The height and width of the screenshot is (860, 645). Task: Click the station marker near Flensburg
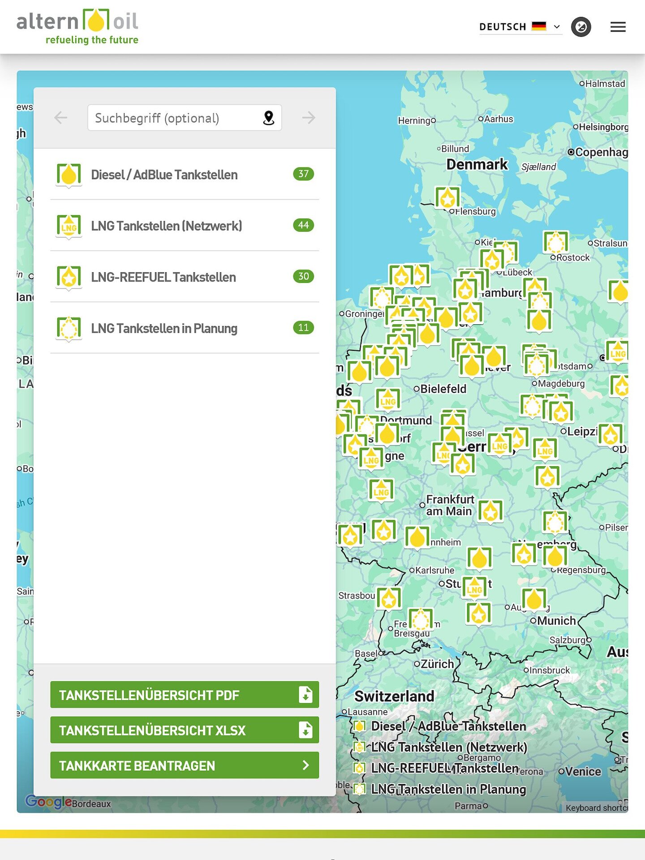(447, 198)
